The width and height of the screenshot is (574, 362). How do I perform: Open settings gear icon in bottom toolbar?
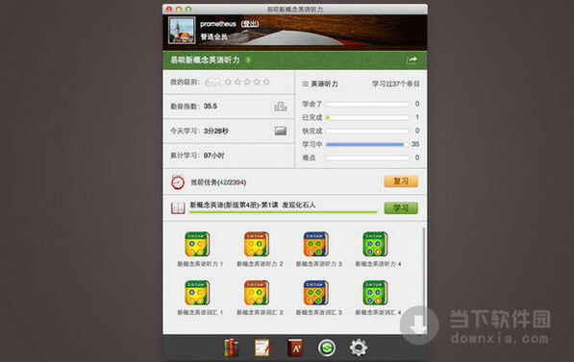359,348
